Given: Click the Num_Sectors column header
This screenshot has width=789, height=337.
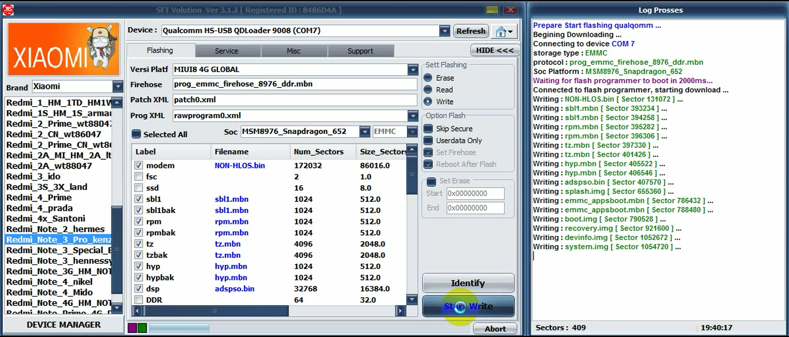Looking at the screenshot, I should (x=323, y=152).
